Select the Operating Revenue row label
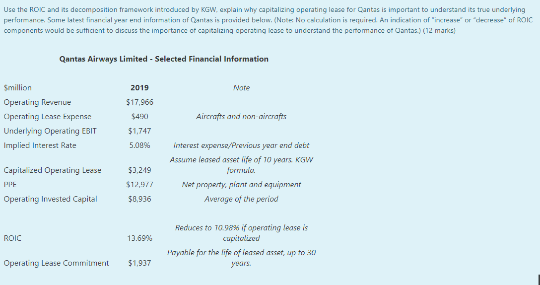540x285 pixels. pos(37,102)
